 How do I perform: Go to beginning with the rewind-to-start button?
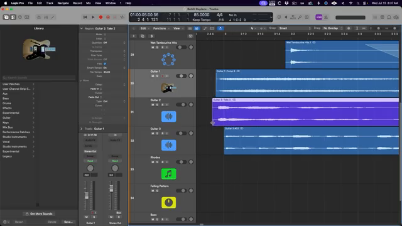pyautogui.click(x=85, y=17)
